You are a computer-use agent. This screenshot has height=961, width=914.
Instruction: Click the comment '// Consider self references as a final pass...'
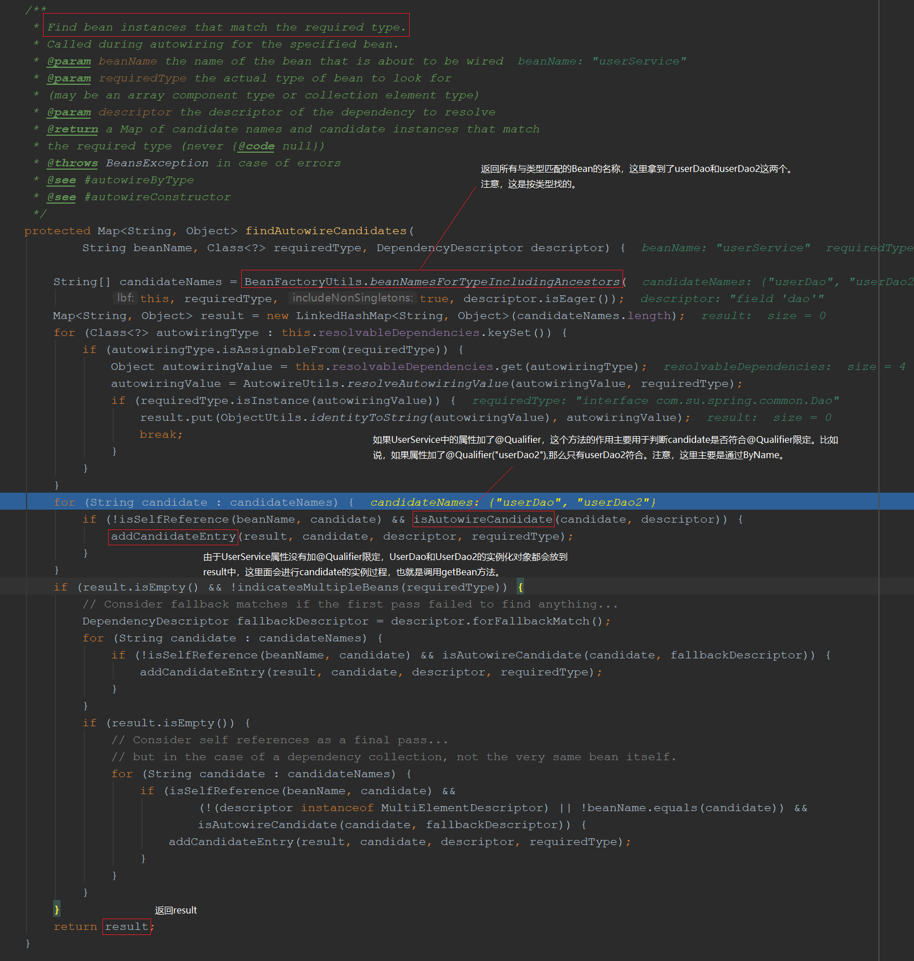280,740
